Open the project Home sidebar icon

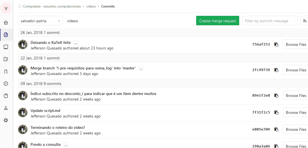click(x=6, y=22)
